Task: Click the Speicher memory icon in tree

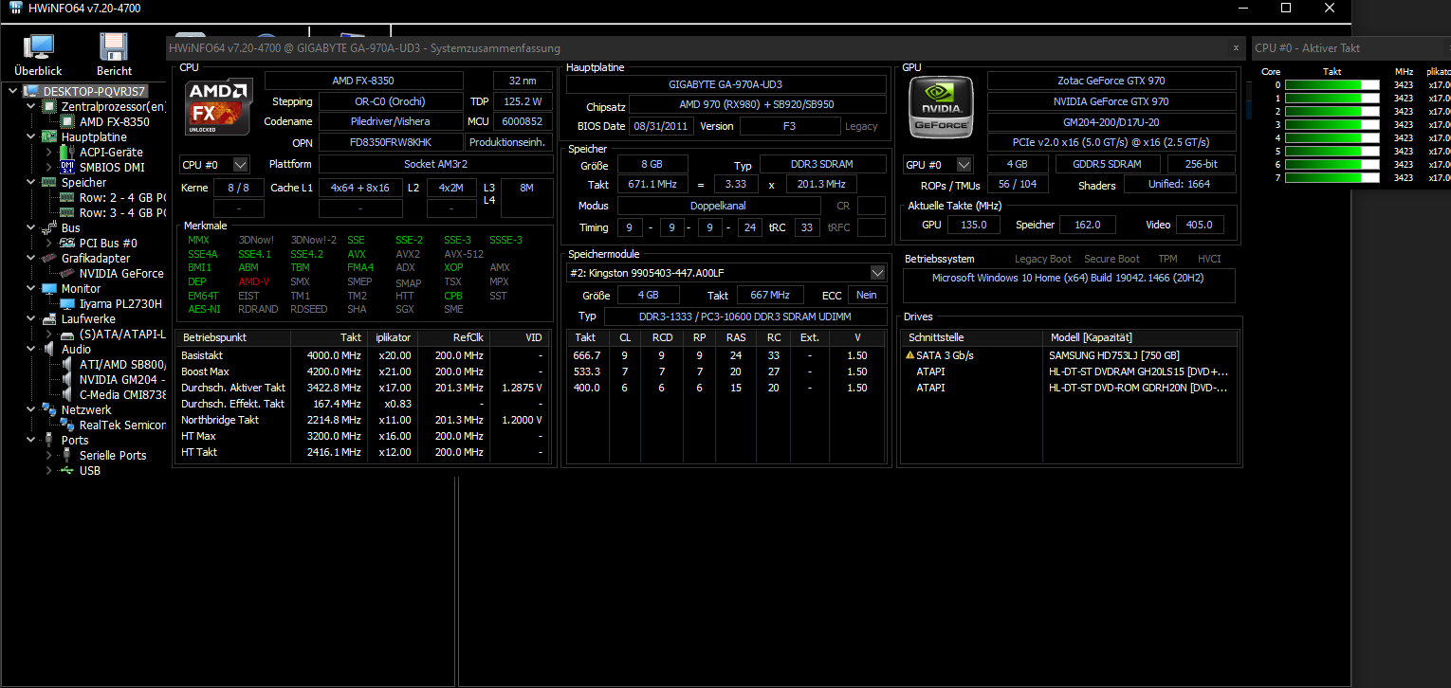Action: 51,182
